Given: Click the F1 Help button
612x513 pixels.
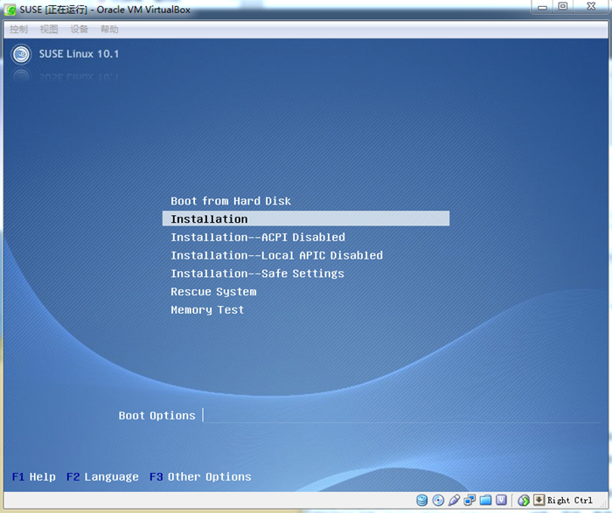Looking at the screenshot, I should (x=34, y=476).
